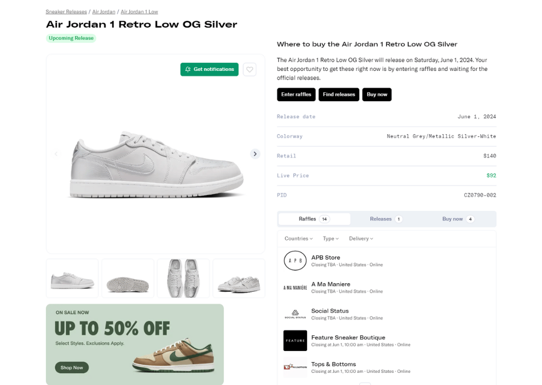Expand the Countries filter dropdown

tap(298, 239)
